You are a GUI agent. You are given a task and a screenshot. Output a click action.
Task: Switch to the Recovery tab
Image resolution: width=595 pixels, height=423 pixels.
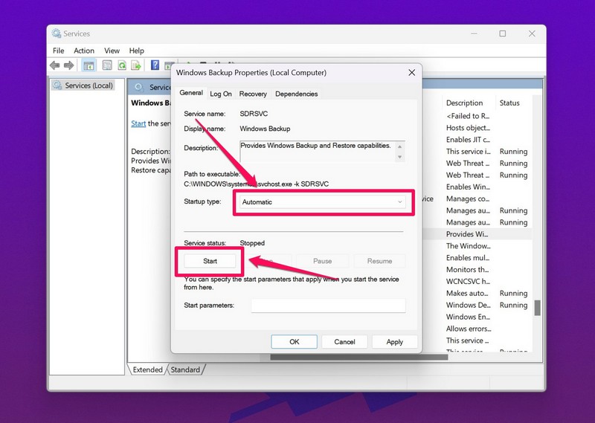(253, 94)
